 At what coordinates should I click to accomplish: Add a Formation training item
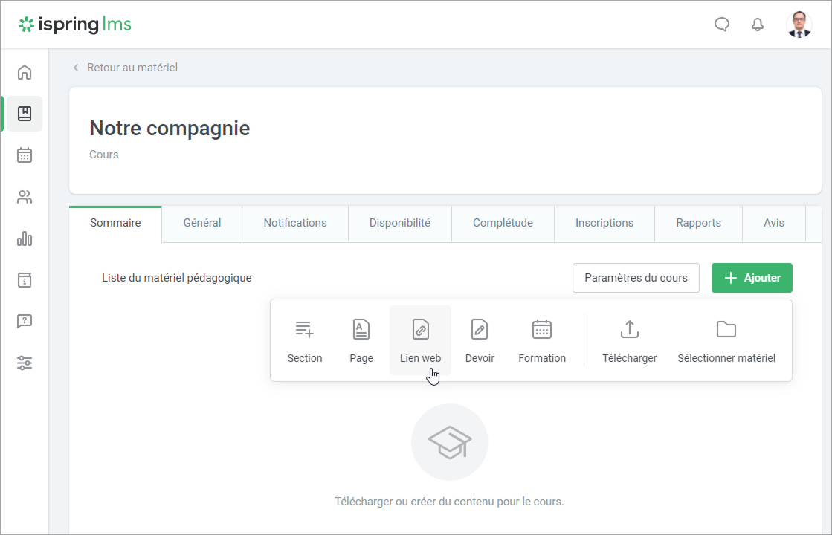542,340
